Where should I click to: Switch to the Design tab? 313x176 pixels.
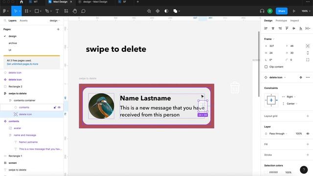(x=268, y=21)
